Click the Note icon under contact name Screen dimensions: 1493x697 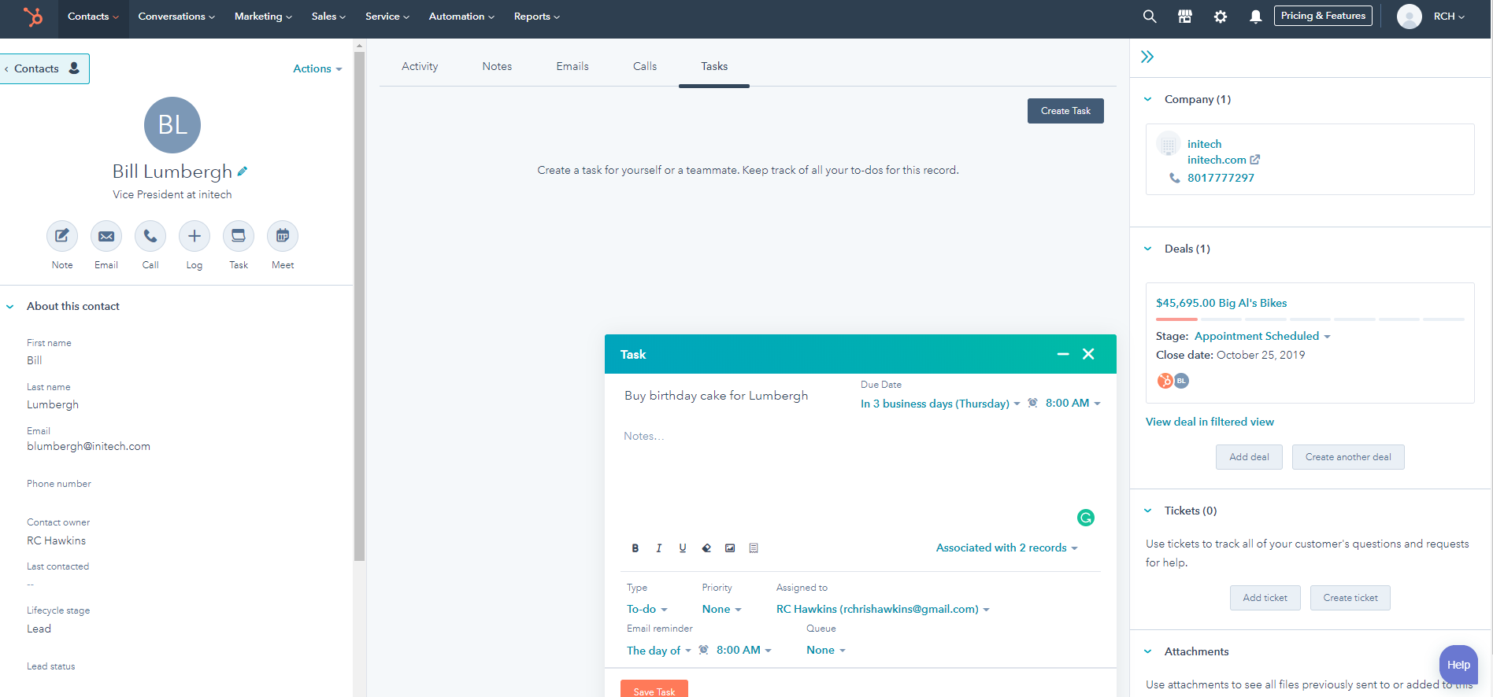pos(62,236)
